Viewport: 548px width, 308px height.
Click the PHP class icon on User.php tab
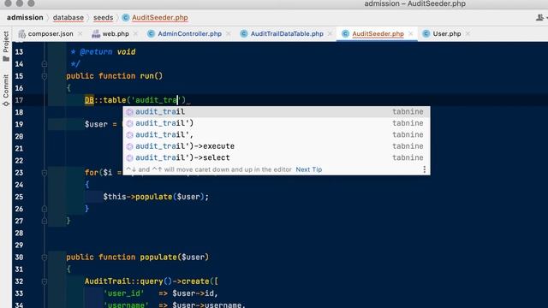[426, 34]
